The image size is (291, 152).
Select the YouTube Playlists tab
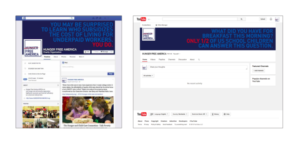(162, 60)
